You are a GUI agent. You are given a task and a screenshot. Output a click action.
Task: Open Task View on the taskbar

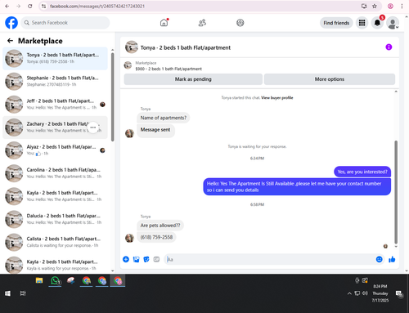tap(23, 293)
